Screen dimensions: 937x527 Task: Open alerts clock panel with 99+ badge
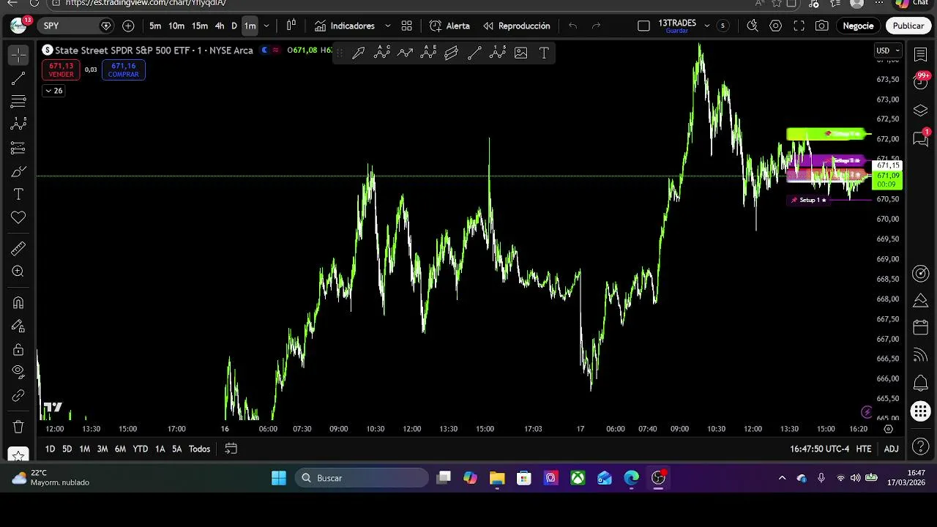921,82
